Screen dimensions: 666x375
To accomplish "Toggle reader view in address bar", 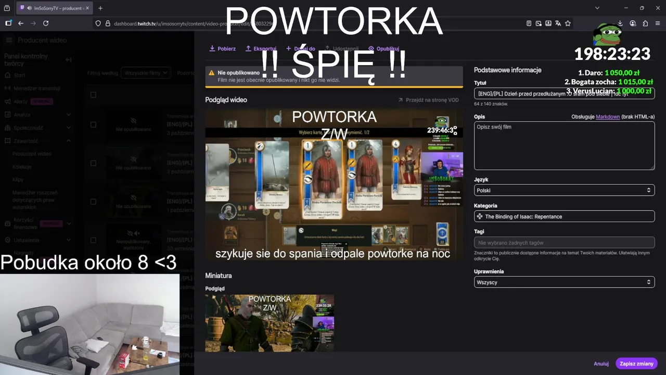I will 529,23.
